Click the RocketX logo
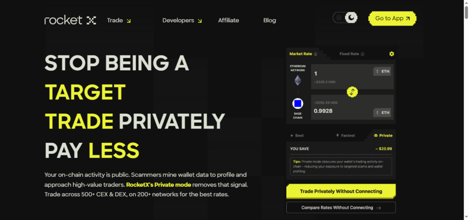The image size is (469, 220). pyautogui.click(x=70, y=20)
